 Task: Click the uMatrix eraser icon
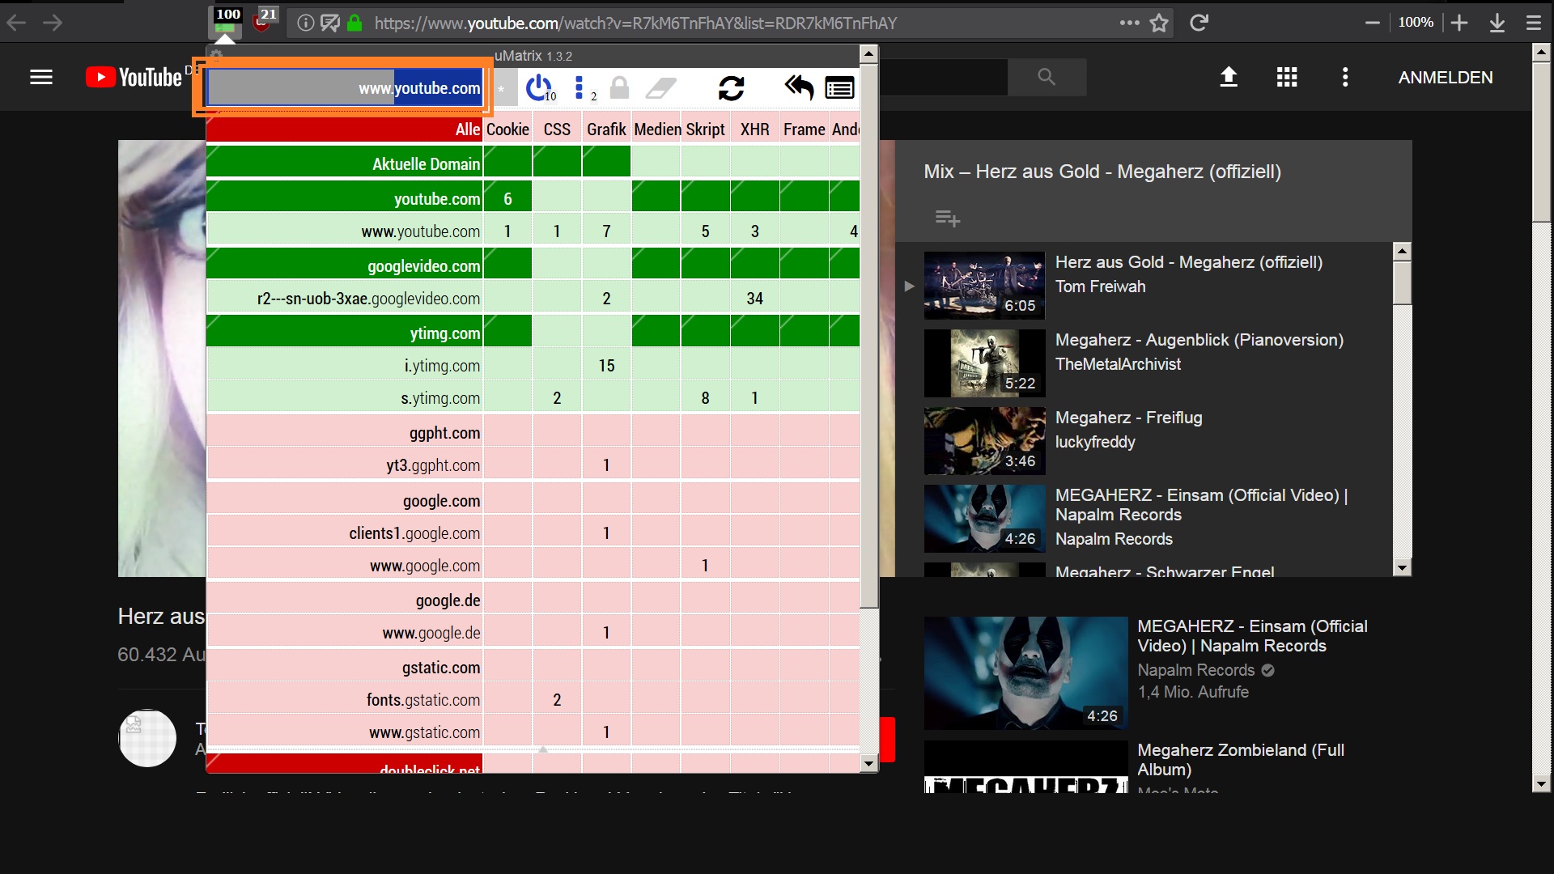coord(661,87)
